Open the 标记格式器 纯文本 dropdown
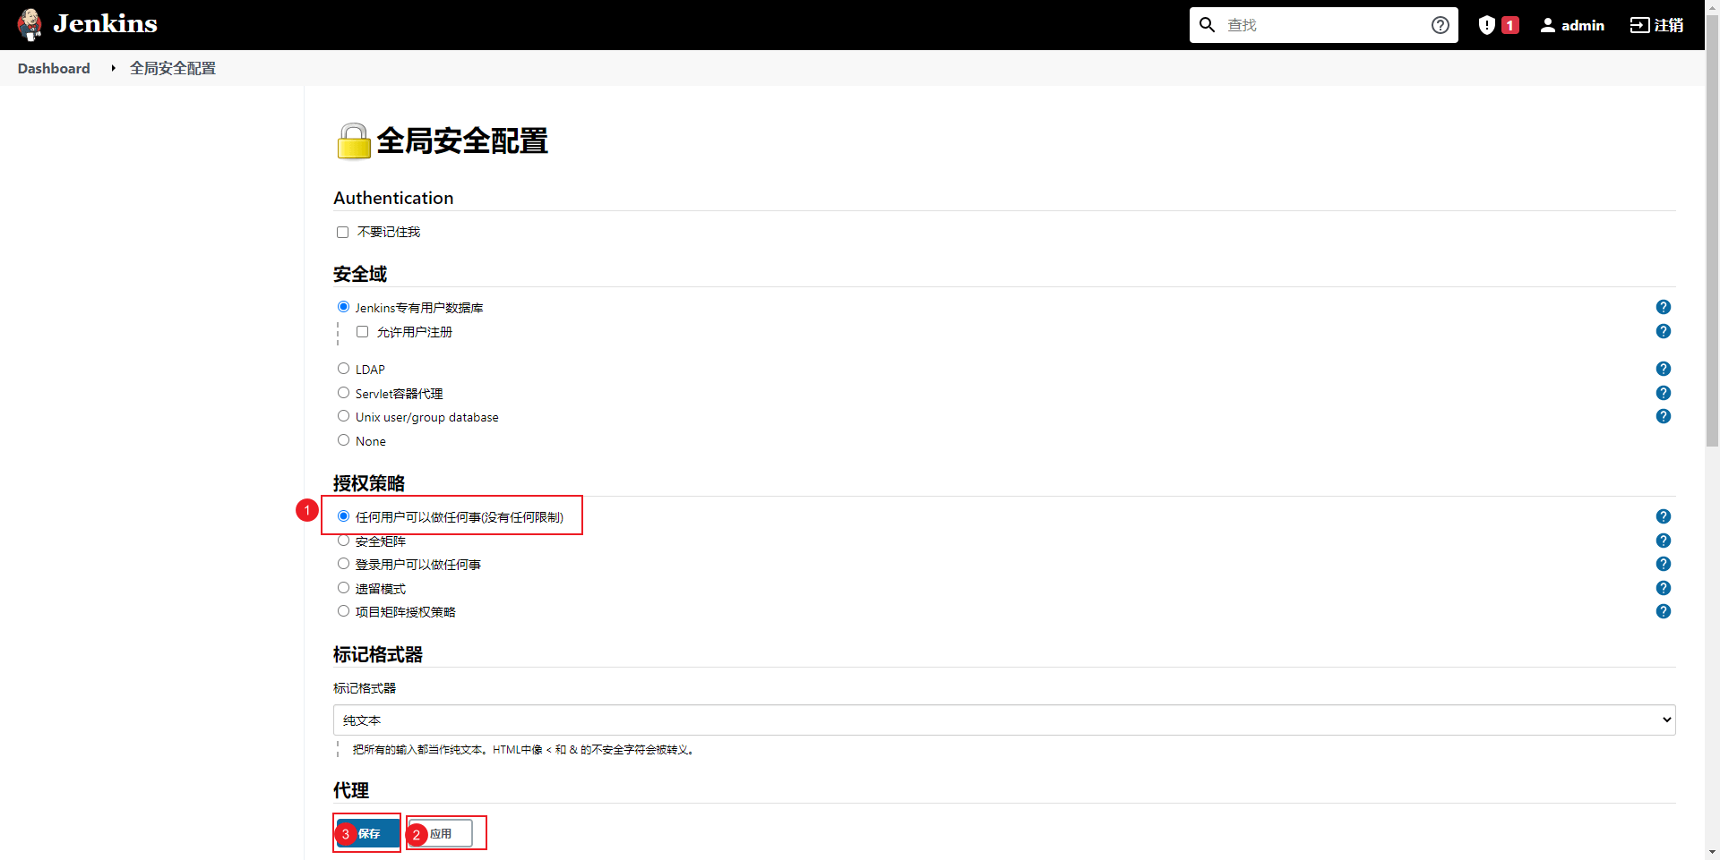Image resolution: width=1720 pixels, height=860 pixels. (1004, 720)
